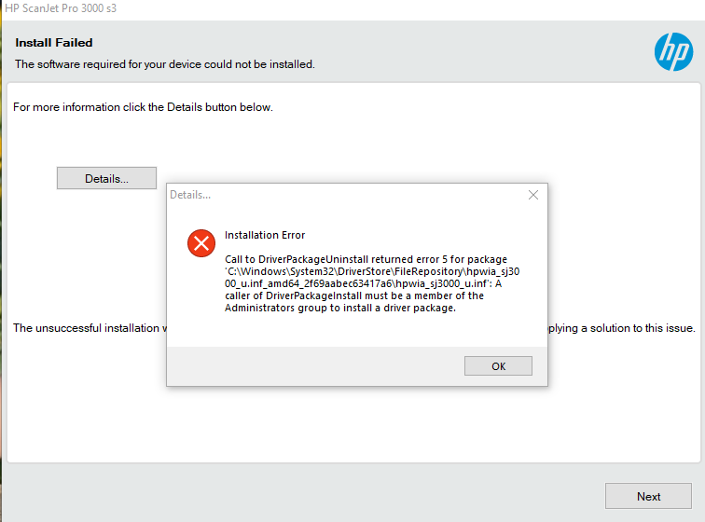
Task: Click the 'HP ScanJet Pro 3000 s3' window title
Action: click(61, 8)
